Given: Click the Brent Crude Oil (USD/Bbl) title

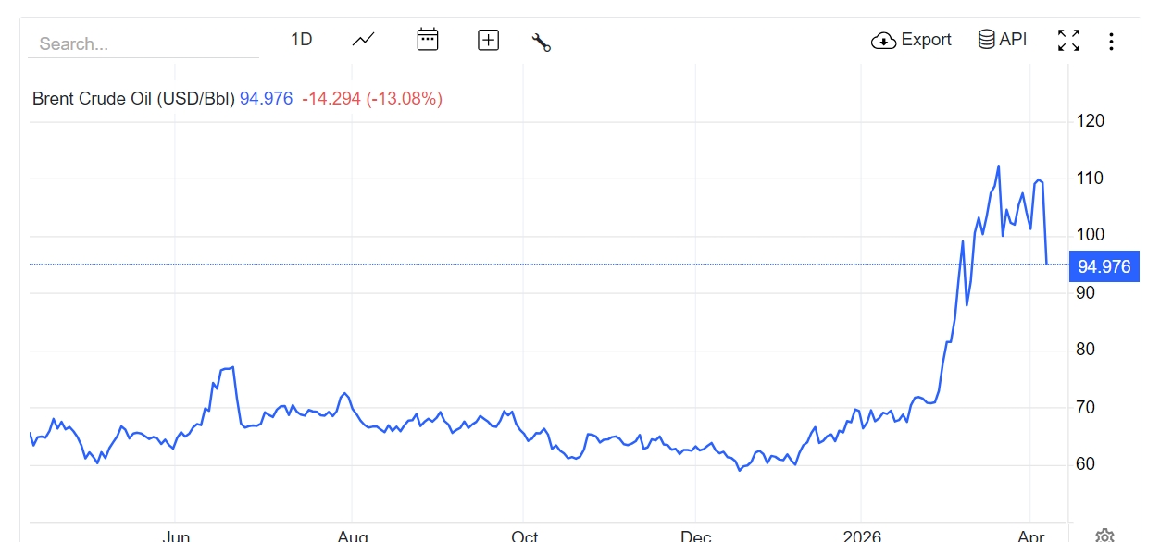Looking at the screenshot, I should (x=133, y=98).
